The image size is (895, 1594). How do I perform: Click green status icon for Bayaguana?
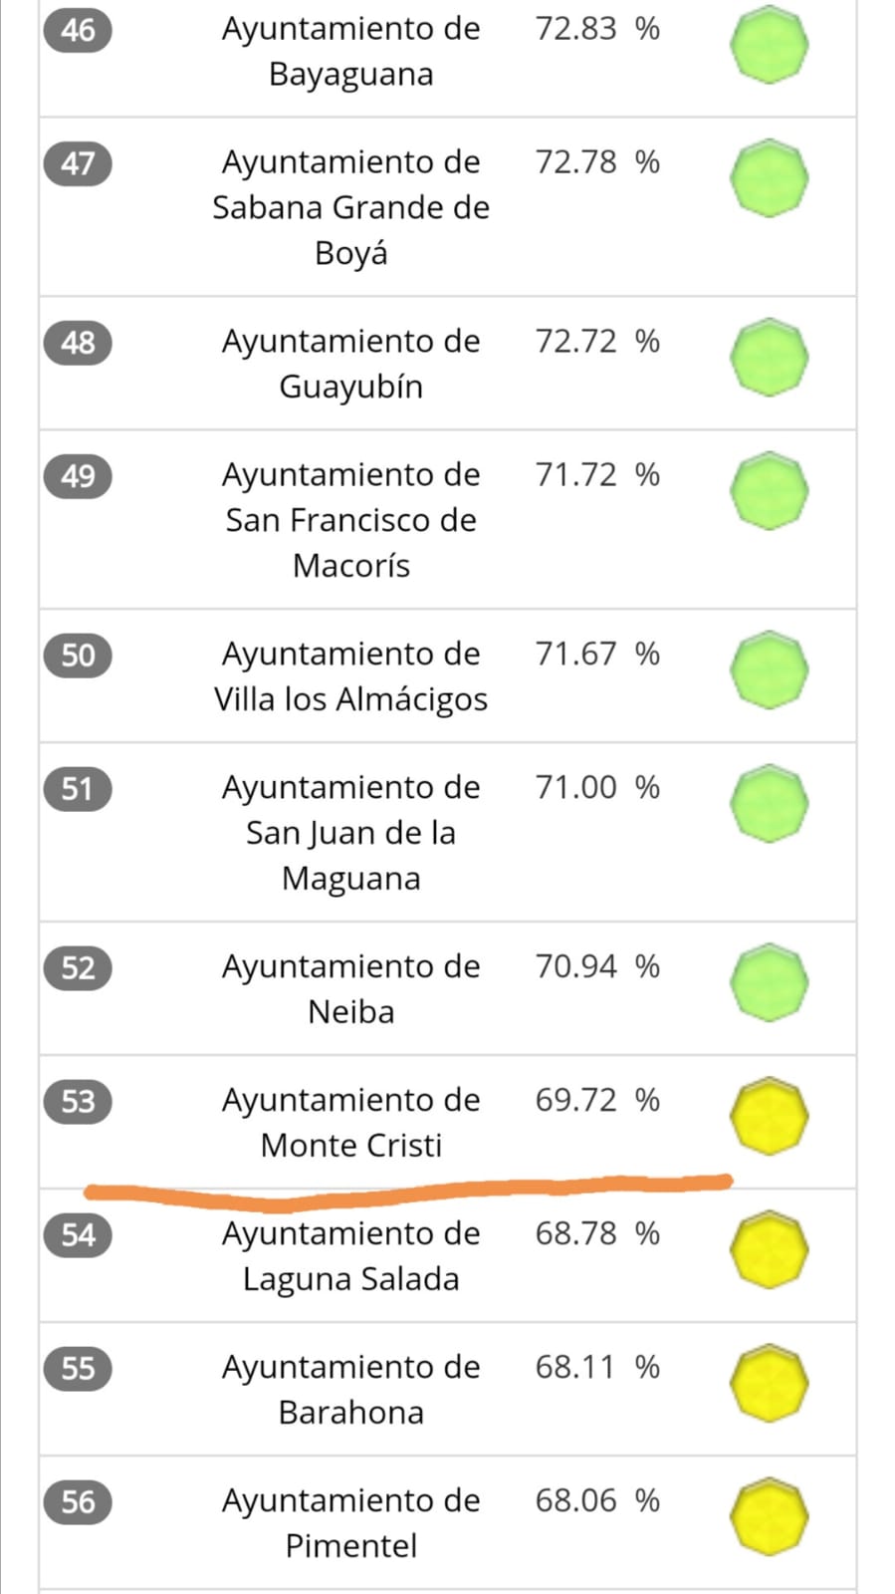coord(769,45)
